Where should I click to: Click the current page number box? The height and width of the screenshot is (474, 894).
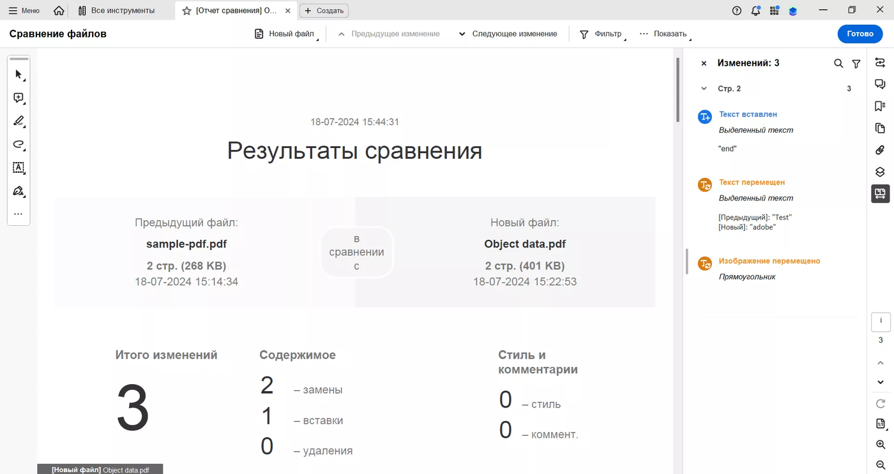[881, 322]
